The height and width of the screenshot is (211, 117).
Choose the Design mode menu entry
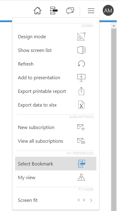pos(56,37)
